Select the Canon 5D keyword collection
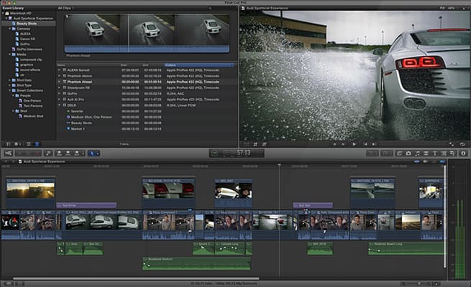This screenshot has width=471, height=287. pos(27,39)
